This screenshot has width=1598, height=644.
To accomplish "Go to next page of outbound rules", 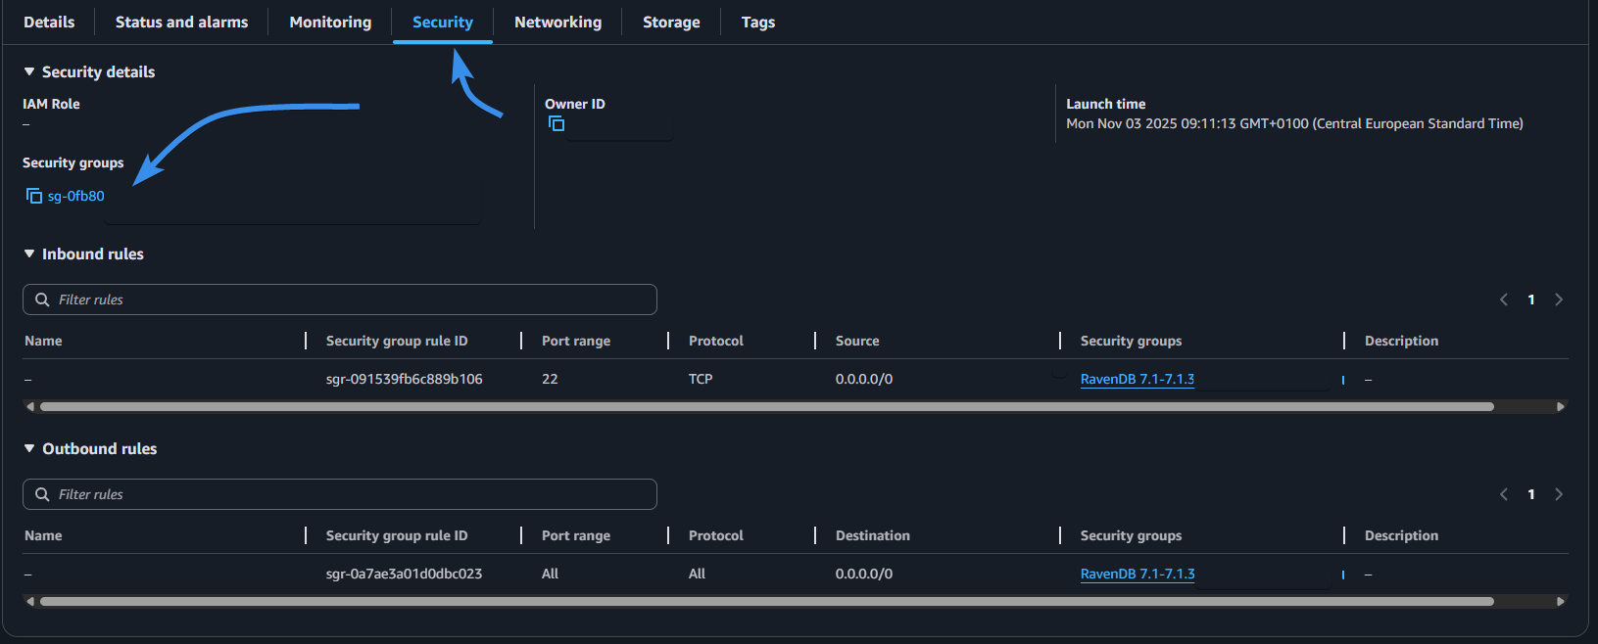I will point(1559,494).
